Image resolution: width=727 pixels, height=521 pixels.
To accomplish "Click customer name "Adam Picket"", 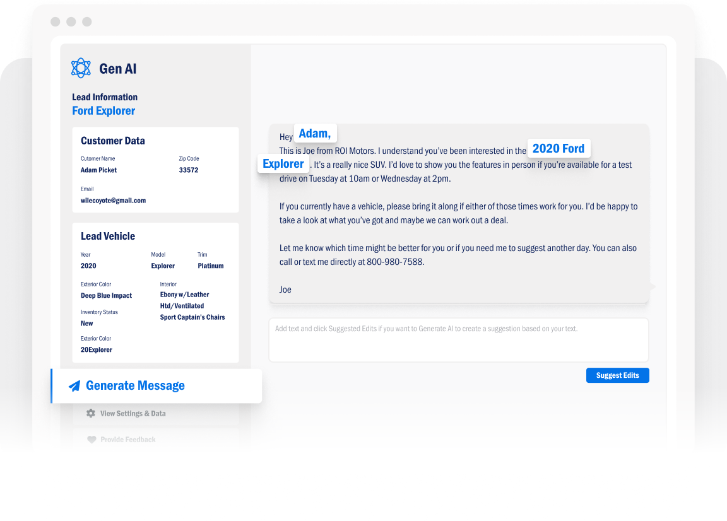I will tap(98, 170).
